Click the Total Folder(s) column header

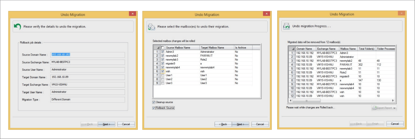(366, 49)
